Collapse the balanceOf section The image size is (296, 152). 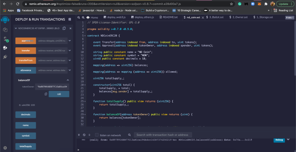click(x=68, y=80)
